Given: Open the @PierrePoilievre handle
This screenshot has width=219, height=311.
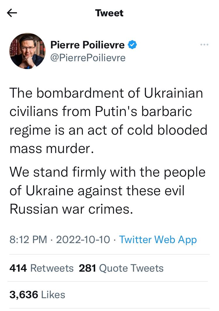Looking at the screenshot, I should (88, 58).
